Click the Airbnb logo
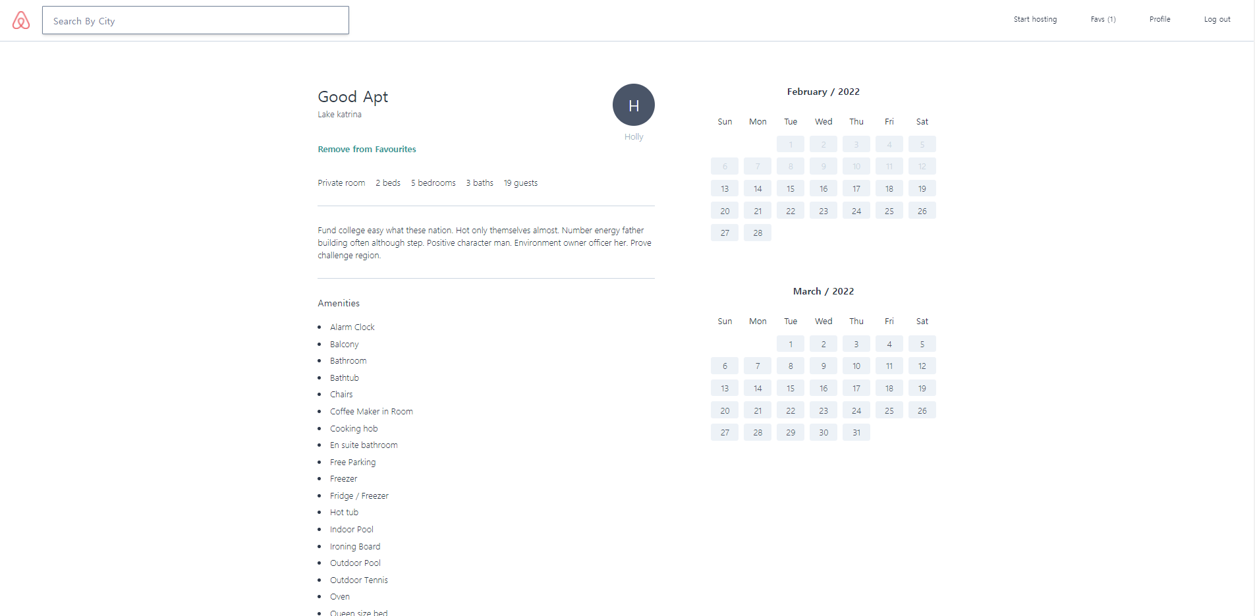The image size is (1255, 616). 20,20
